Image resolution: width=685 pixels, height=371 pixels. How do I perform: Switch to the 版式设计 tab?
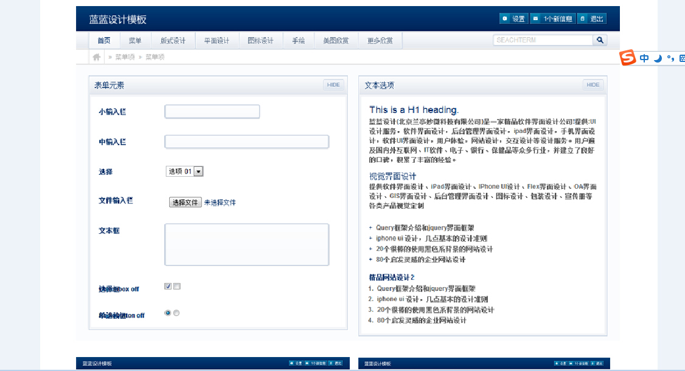click(173, 41)
